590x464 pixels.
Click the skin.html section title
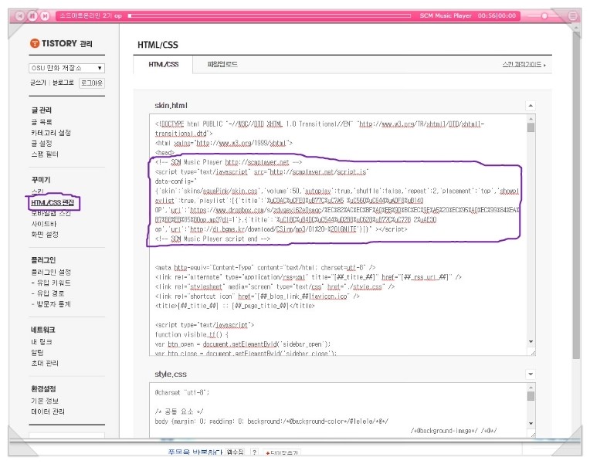(171, 105)
